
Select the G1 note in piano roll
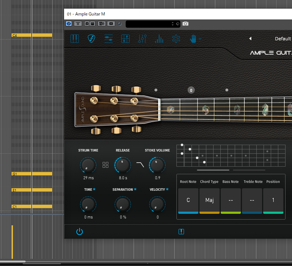(x=32, y=173)
